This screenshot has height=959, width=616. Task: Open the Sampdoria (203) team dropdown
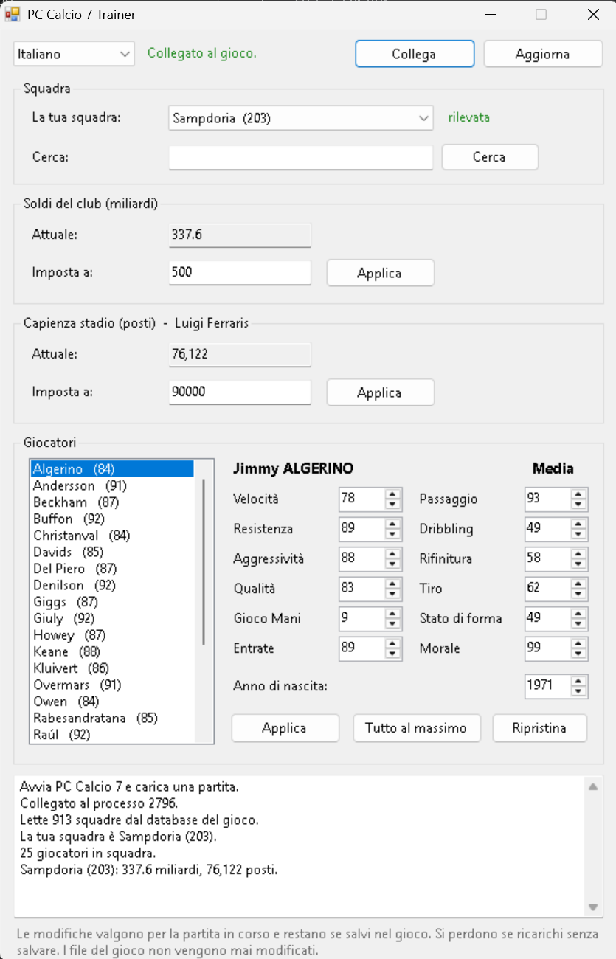[x=300, y=117]
